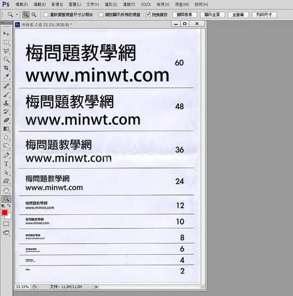293x296 pixels.
Task: Select the Zoom tool in toolbox
Action: click(6, 199)
